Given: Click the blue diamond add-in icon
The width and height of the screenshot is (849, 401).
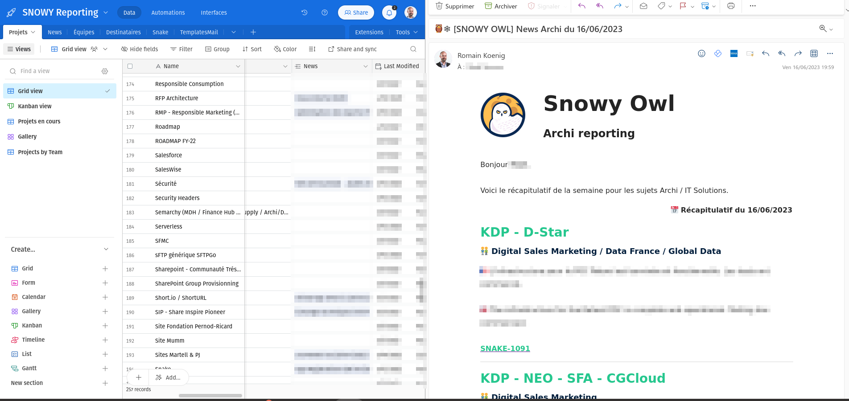Looking at the screenshot, I should [x=718, y=53].
